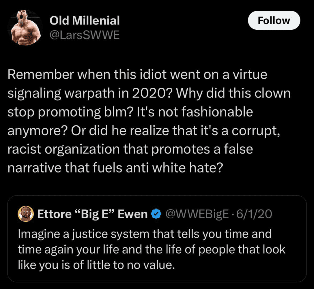Select the @LarsSWWE handle

pyautogui.click(x=85, y=35)
